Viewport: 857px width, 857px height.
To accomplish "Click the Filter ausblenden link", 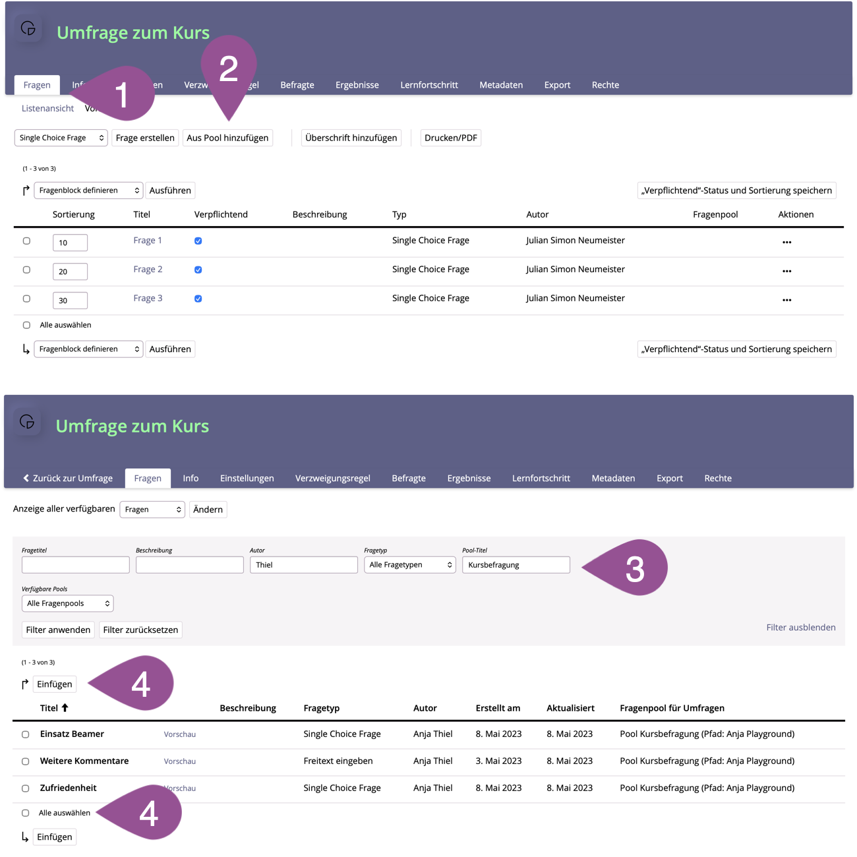I will [800, 628].
